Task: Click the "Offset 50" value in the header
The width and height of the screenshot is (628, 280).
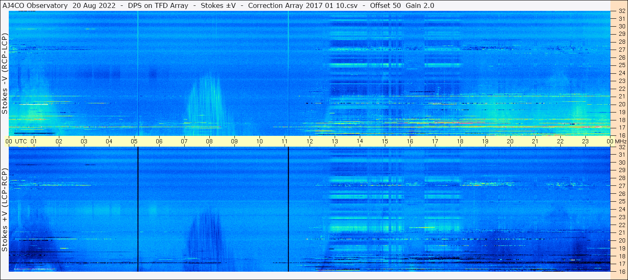Action: coord(385,6)
